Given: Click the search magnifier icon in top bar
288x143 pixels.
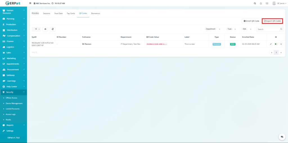Looking at the screenshot, I should coord(255,3).
